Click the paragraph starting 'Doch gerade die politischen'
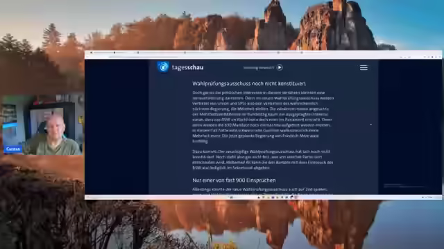444x249 pixels. tap(263, 117)
